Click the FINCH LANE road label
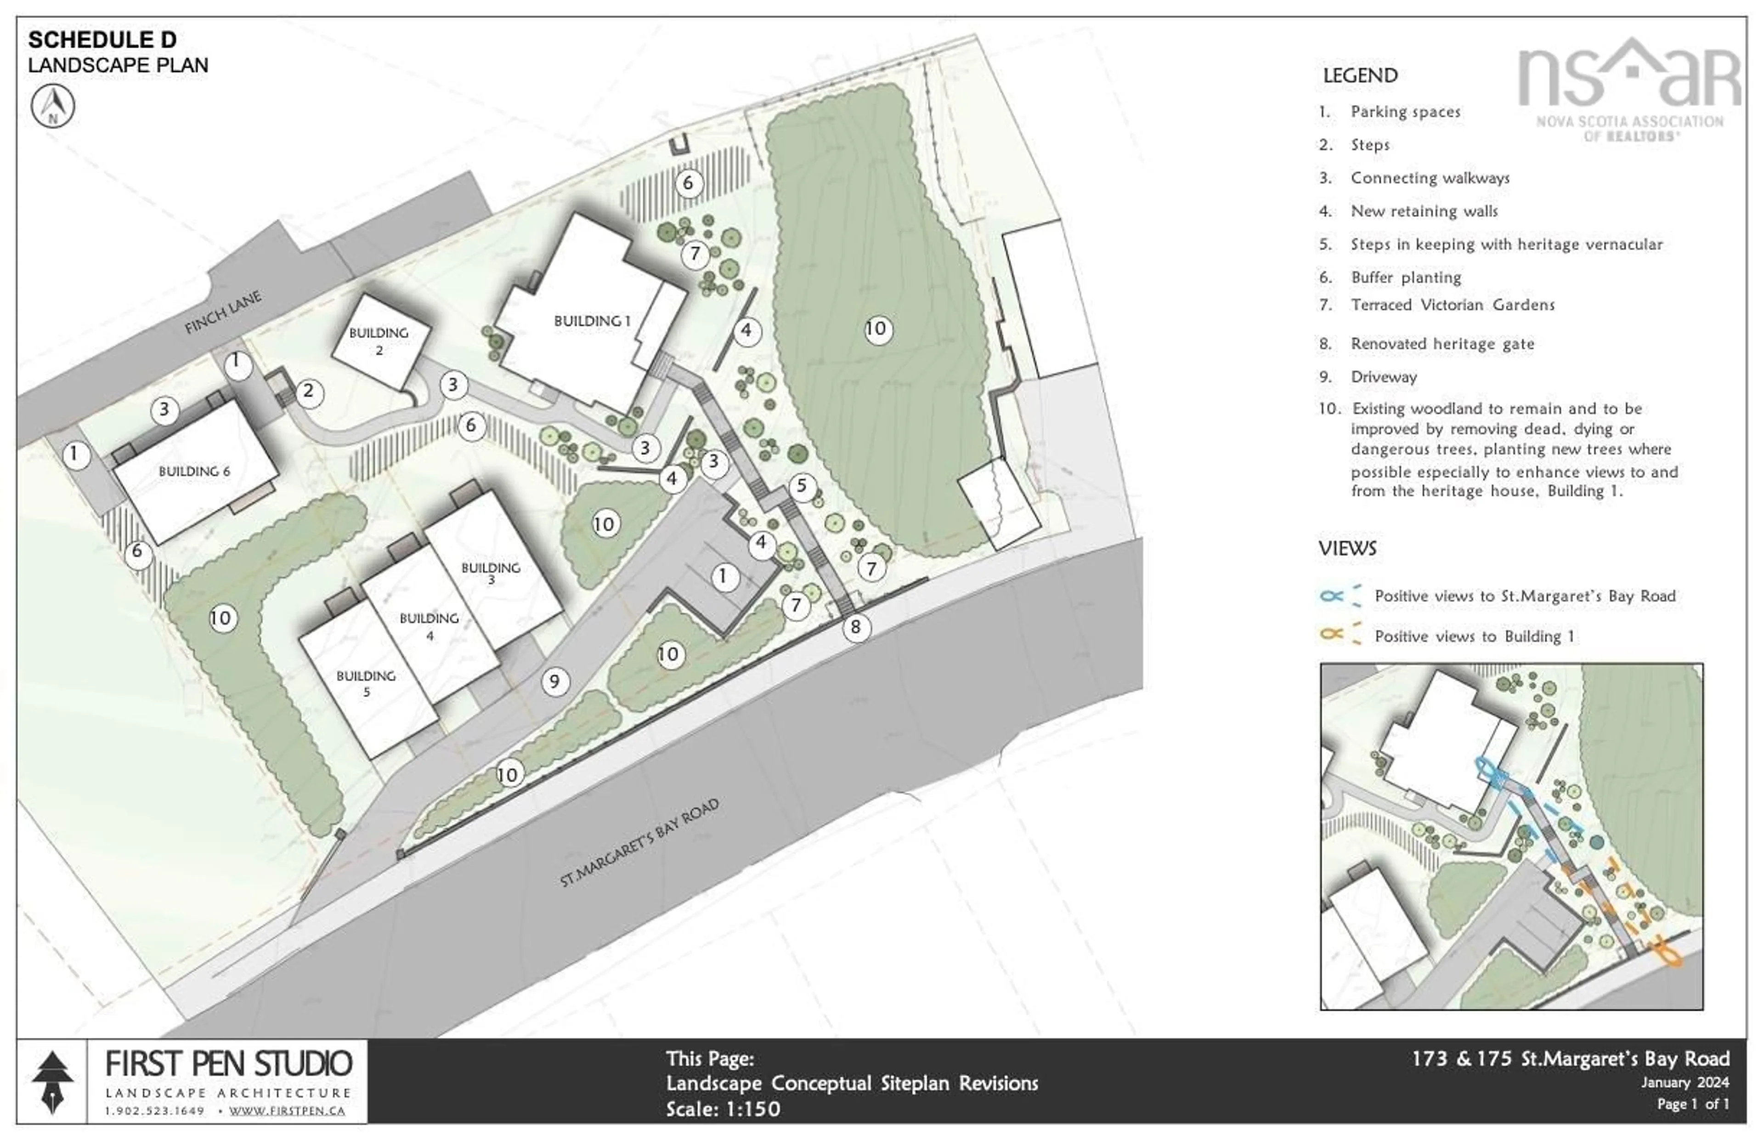 [x=223, y=312]
